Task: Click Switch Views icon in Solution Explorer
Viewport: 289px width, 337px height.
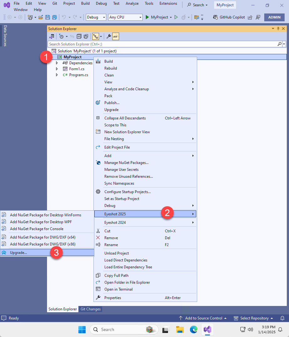Action: click(x=52, y=36)
